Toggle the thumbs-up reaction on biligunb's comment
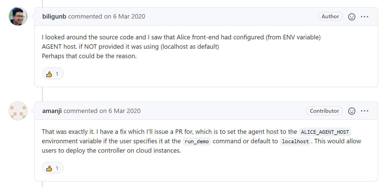Screen dimensions: 384x187 [x=52, y=73]
